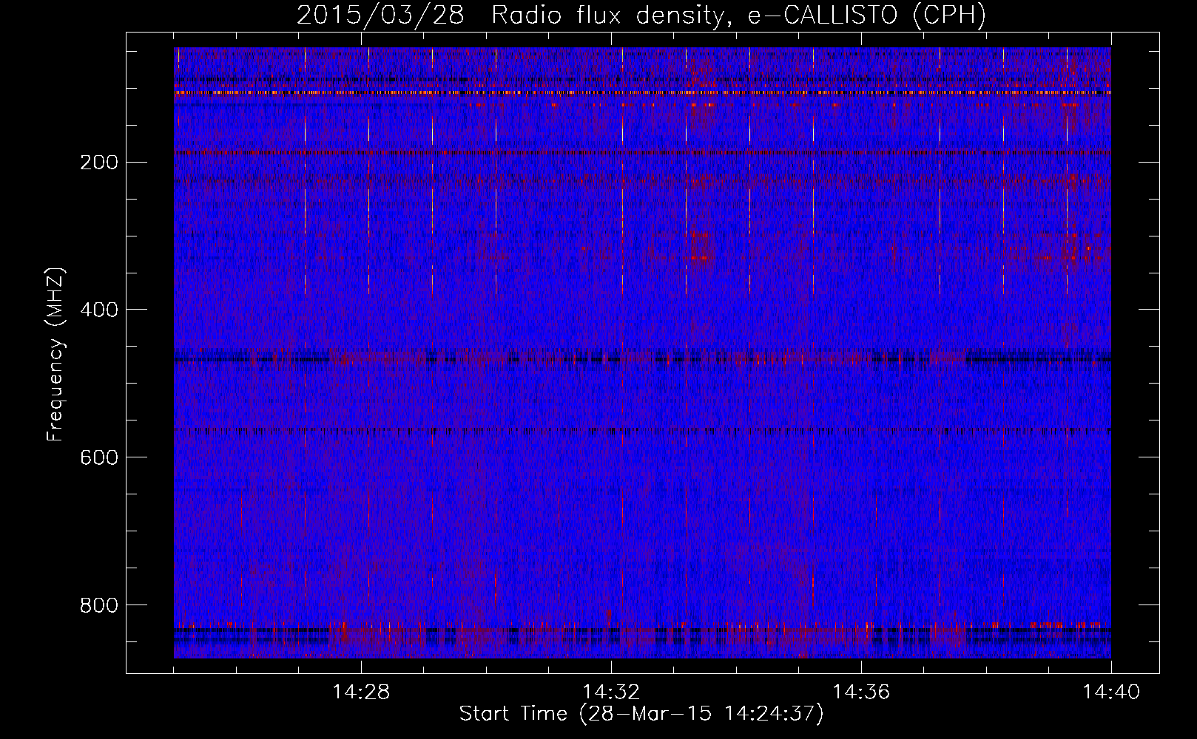Click the 800 frequency tick label
Image resolution: width=1197 pixels, height=739 pixels.
[98, 606]
